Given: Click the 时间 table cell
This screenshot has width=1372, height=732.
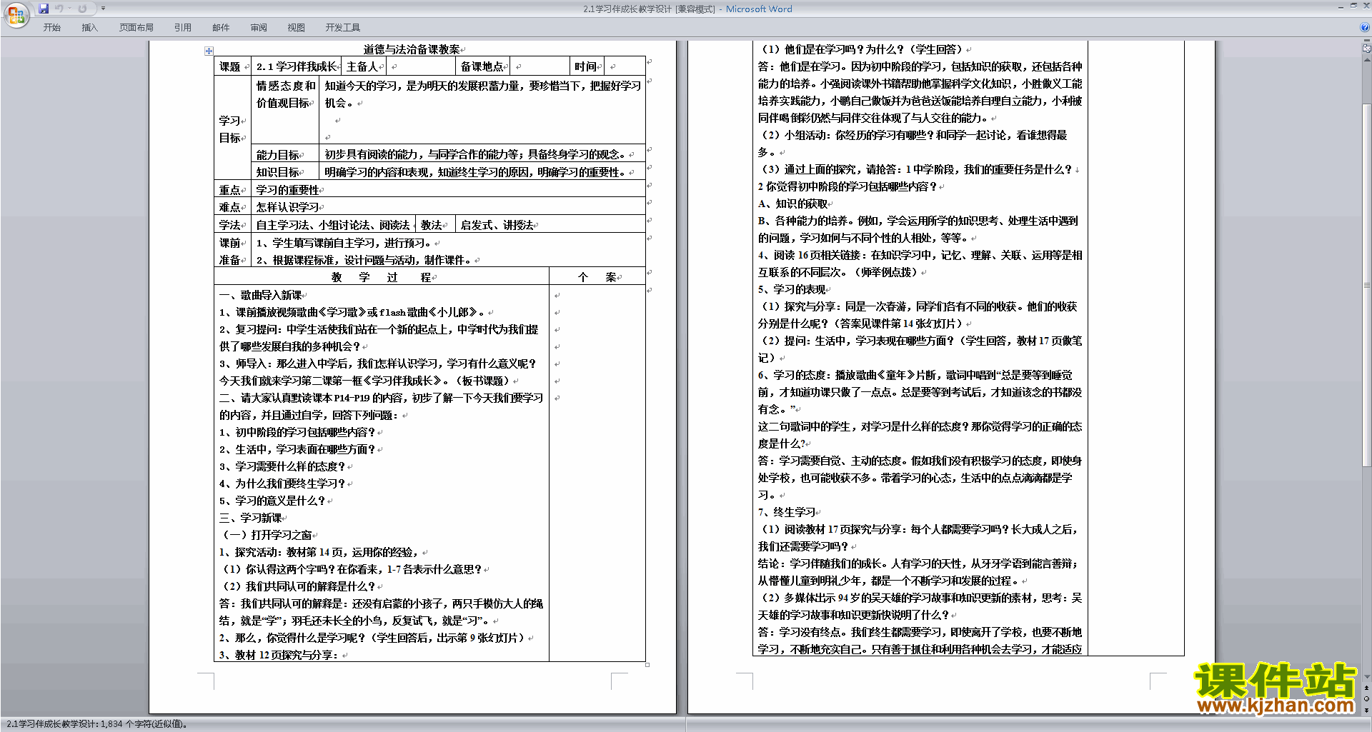Looking at the screenshot, I should [x=585, y=66].
